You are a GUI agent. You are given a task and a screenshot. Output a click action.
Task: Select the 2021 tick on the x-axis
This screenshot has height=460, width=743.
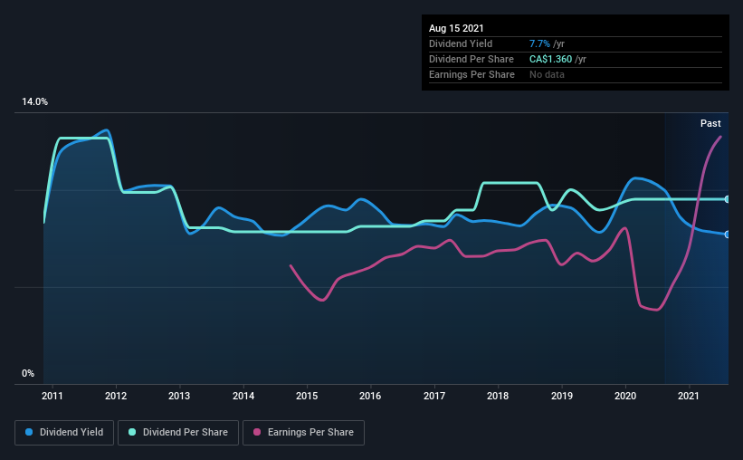(x=689, y=396)
